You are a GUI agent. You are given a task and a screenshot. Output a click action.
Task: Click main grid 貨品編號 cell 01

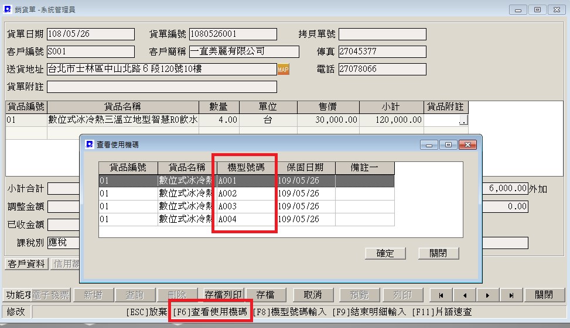click(x=26, y=120)
